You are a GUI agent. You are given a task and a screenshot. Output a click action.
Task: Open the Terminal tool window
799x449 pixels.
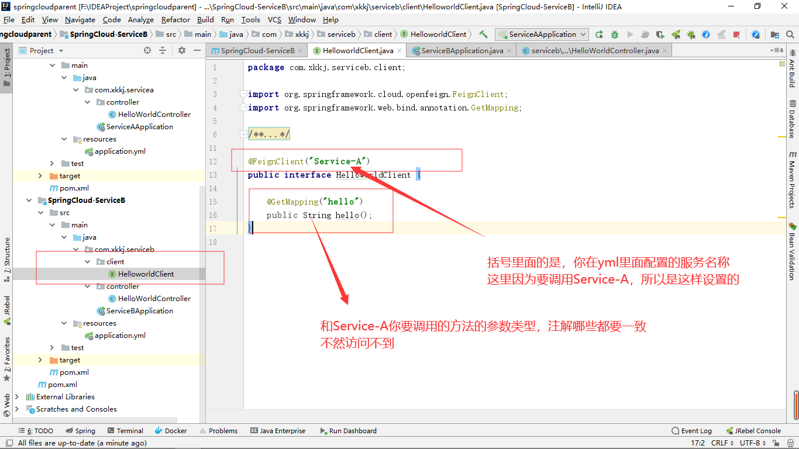(x=125, y=431)
